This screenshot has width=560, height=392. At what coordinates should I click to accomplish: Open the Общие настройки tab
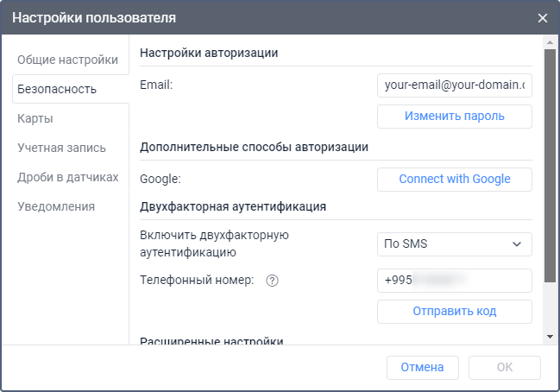pyautogui.click(x=67, y=60)
